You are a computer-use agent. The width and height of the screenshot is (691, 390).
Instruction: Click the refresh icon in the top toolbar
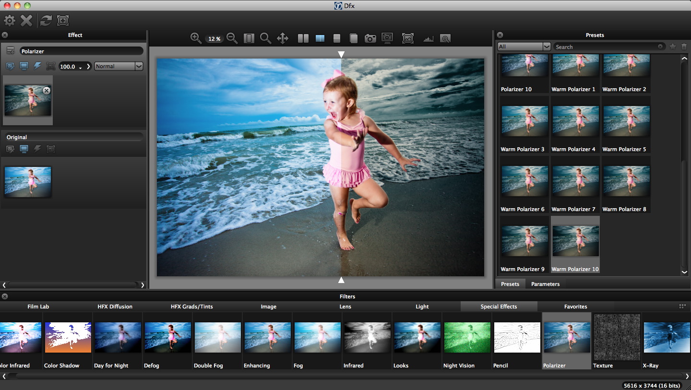[45, 21]
